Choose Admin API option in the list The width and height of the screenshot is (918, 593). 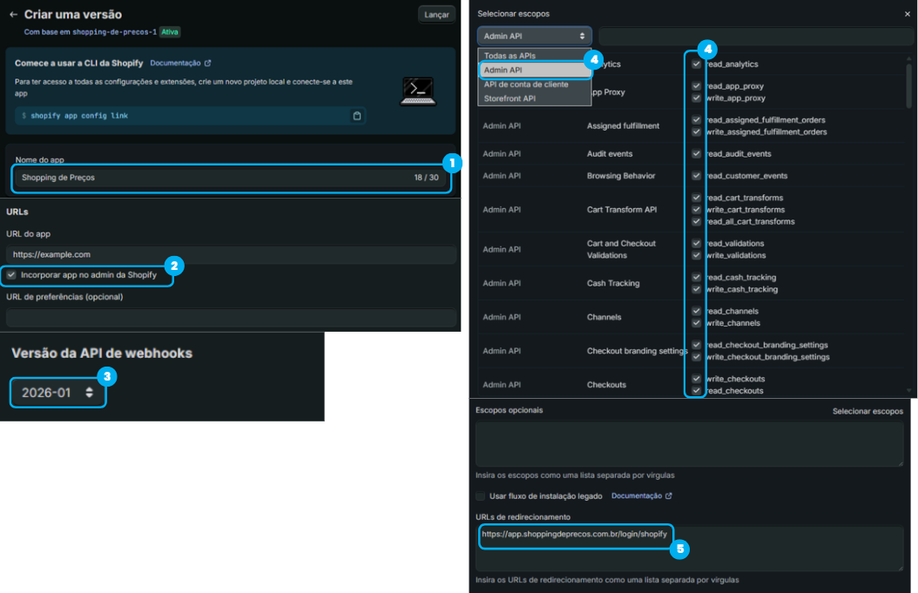(535, 70)
